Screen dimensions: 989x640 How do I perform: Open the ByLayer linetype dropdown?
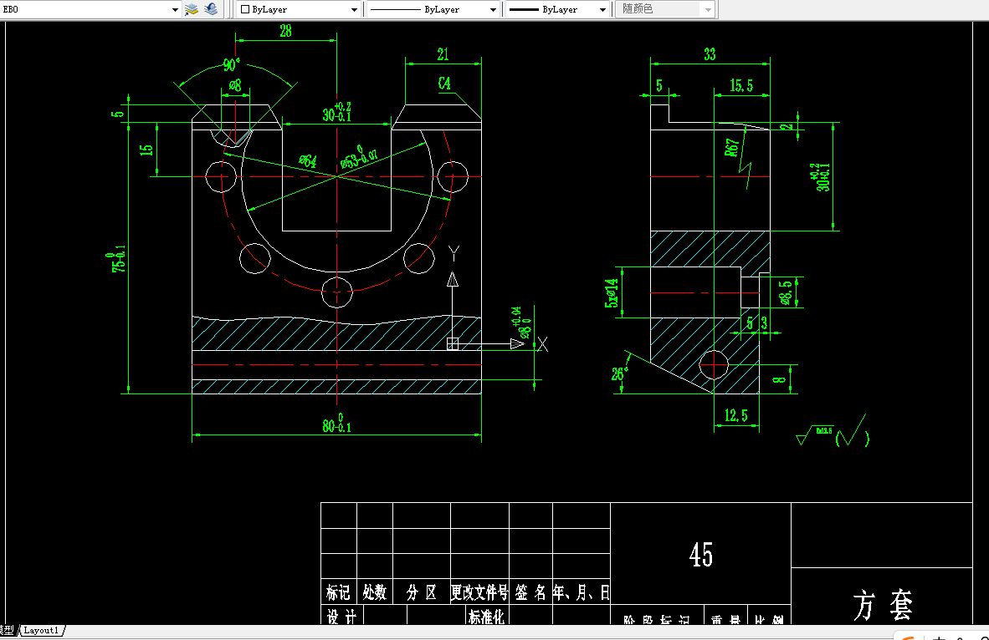click(x=433, y=9)
